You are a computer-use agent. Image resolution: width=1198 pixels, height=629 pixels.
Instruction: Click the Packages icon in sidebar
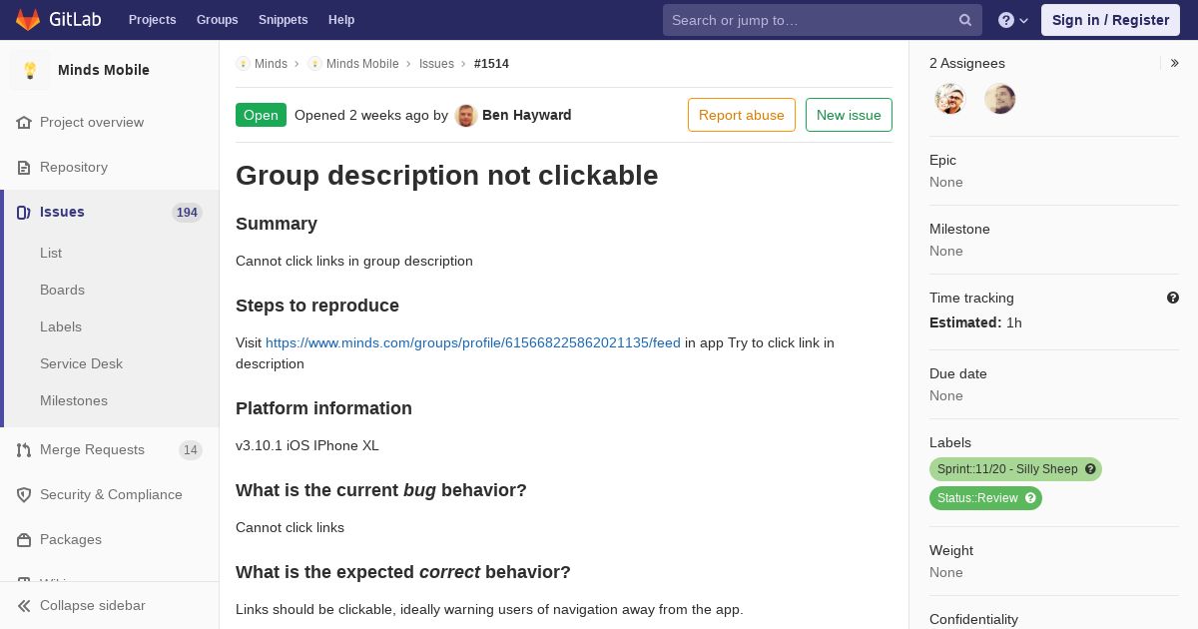pos(24,539)
